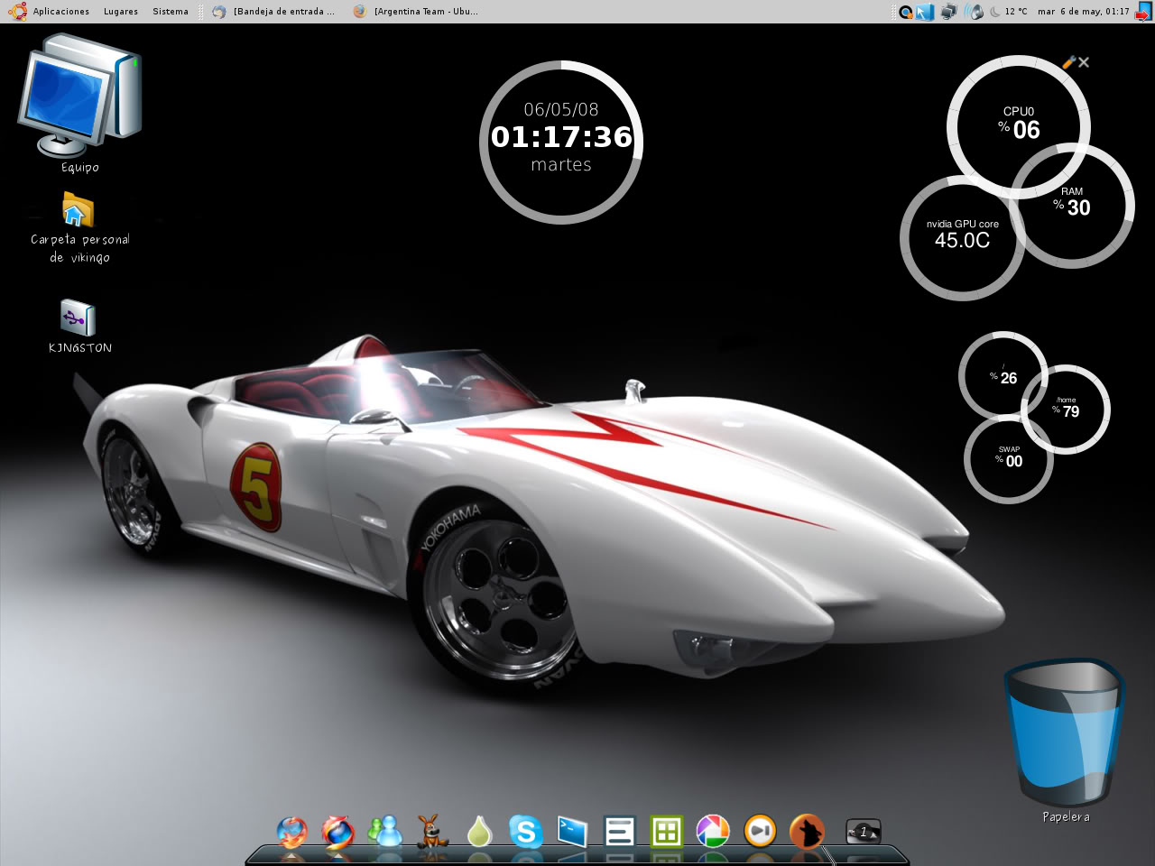Image resolution: width=1155 pixels, height=866 pixels.
Task: Open Picasa from the dock
Action: coord(712,831)
